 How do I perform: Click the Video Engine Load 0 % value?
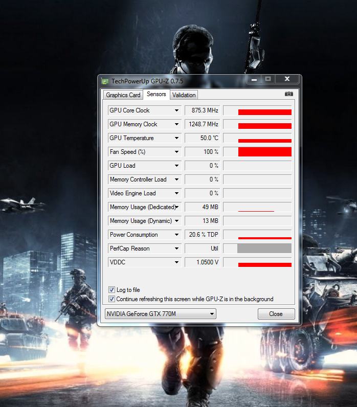point(203,193)
